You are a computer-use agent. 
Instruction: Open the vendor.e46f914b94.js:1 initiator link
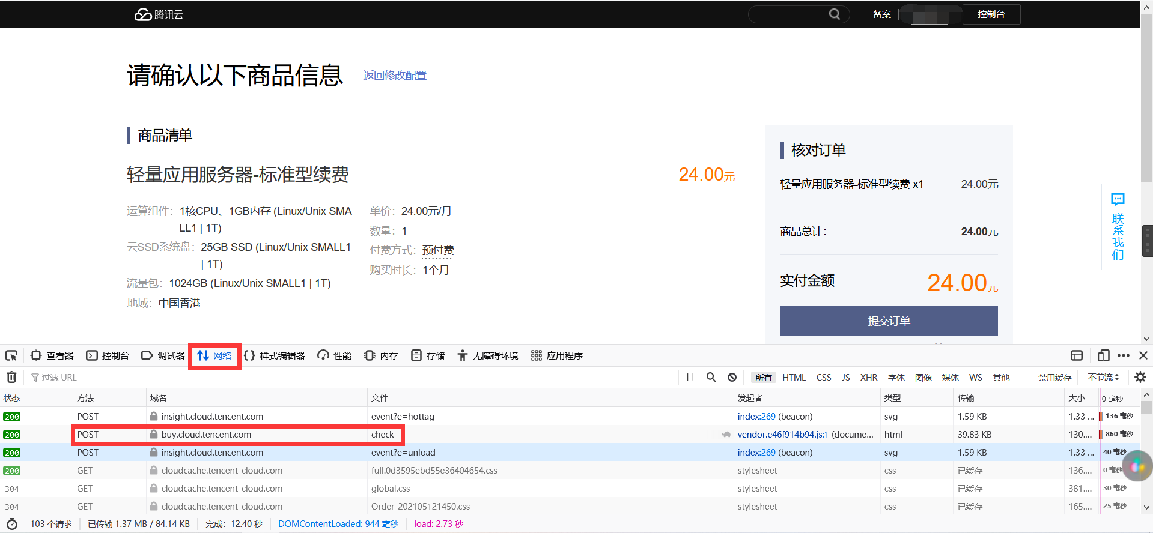click(783, 434)
